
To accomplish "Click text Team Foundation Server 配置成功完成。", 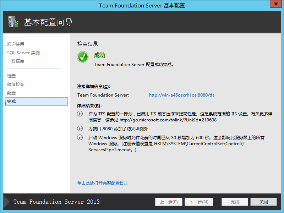I will tap(134, 65).
